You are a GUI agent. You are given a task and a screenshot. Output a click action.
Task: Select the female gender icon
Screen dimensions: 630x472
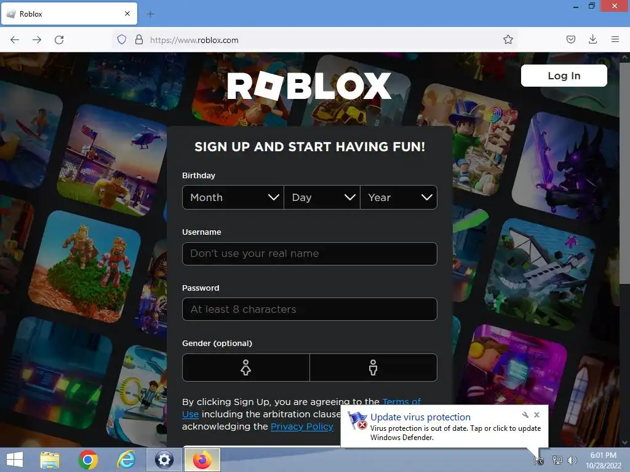click(246, 368)
